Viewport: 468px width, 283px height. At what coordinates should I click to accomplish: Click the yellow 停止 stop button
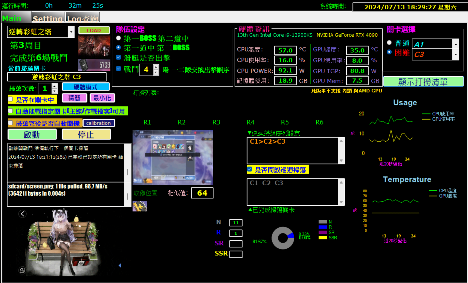(86, 135)
